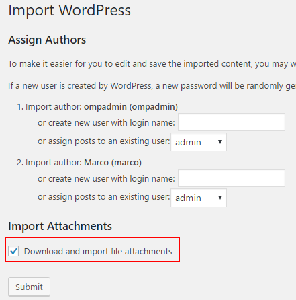Click the Assign Authors heading
This screenshot has height=300, width=296.
point(47,40)
